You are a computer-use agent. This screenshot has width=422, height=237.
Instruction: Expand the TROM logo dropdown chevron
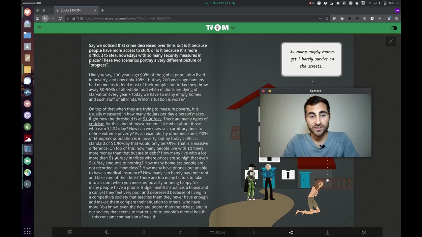point(233,28)
